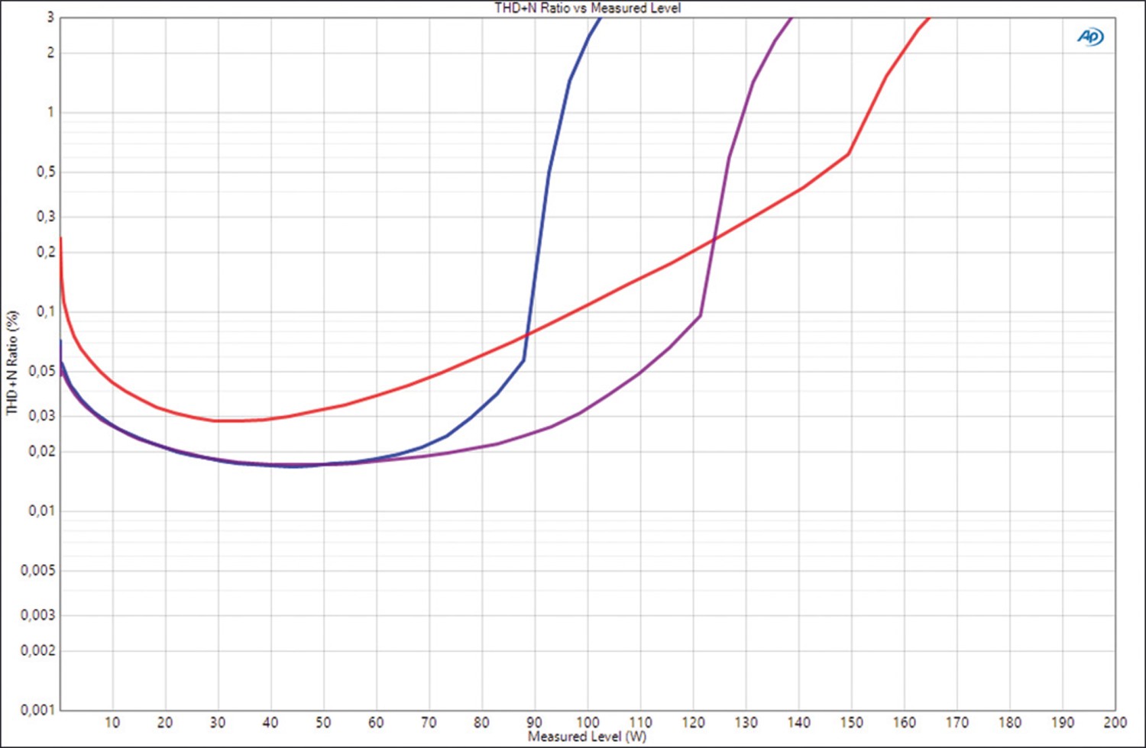Click the top y-axis tick label 3
The height and width of the screenshot is (748, 1146).
click(50, 17)
